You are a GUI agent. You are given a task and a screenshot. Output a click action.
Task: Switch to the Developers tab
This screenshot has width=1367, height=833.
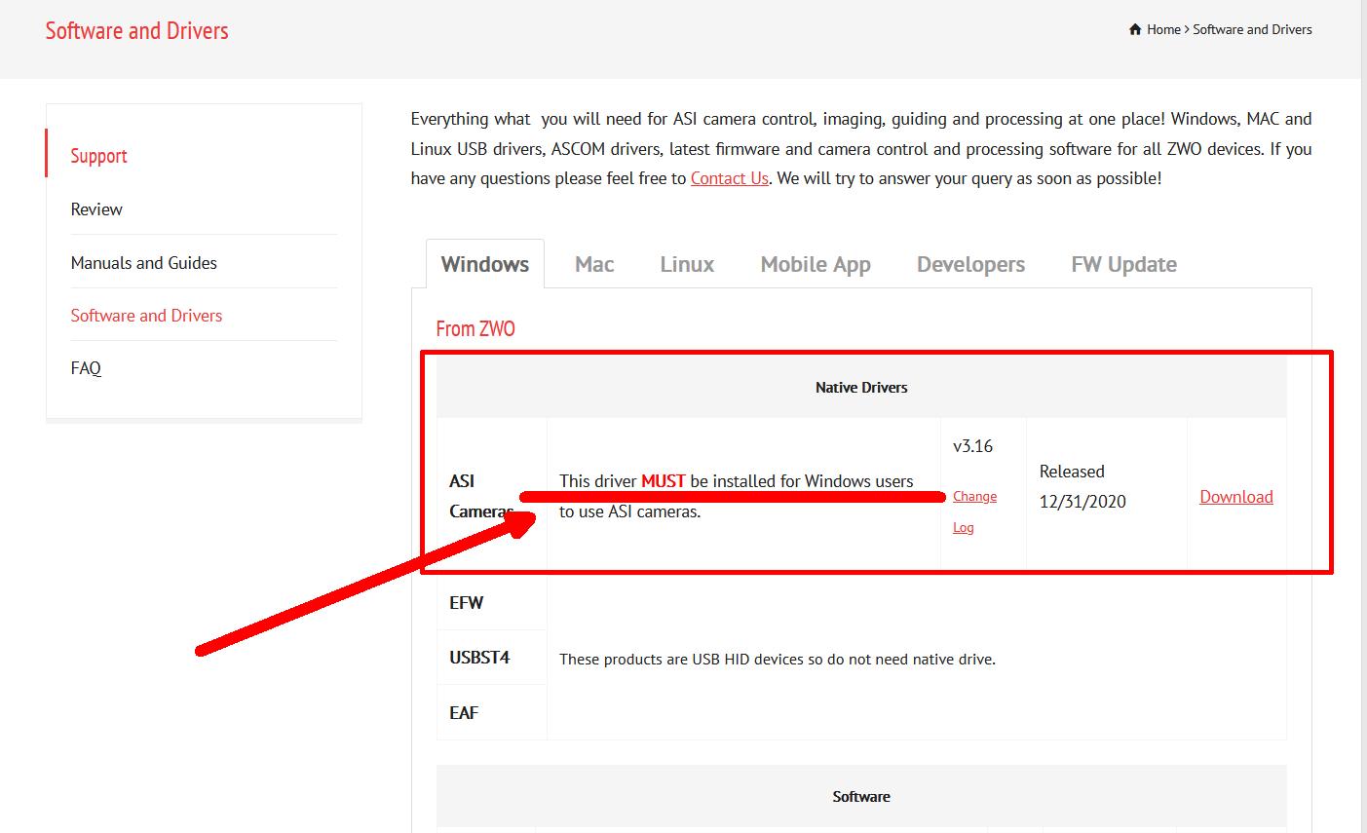pos(970,264)
